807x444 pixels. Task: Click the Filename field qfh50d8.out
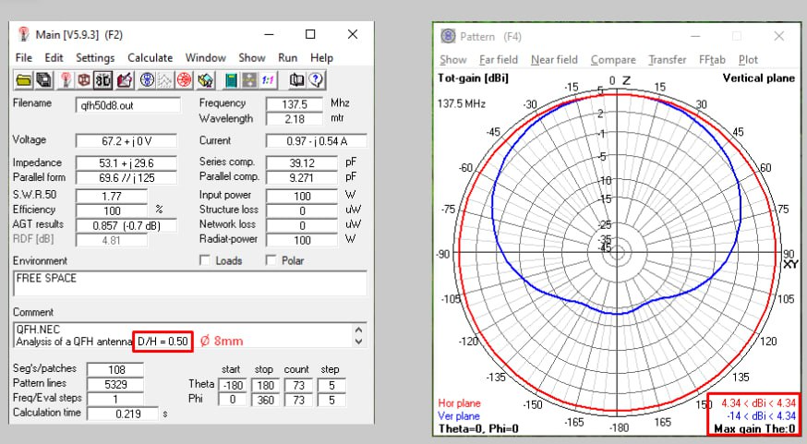126,104
